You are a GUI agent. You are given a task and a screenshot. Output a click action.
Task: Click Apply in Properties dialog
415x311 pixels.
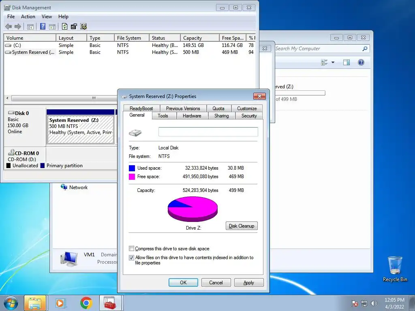tap(249, 282)
